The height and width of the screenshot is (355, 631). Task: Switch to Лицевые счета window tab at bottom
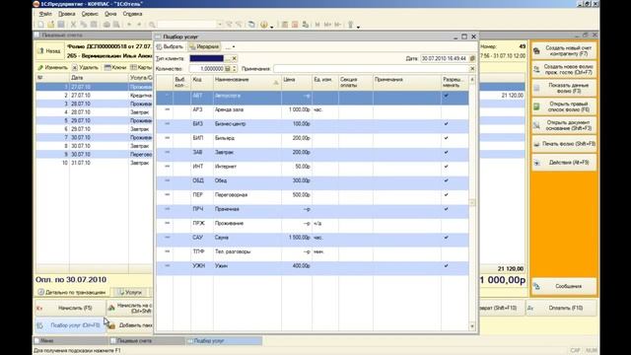point(147,341)
